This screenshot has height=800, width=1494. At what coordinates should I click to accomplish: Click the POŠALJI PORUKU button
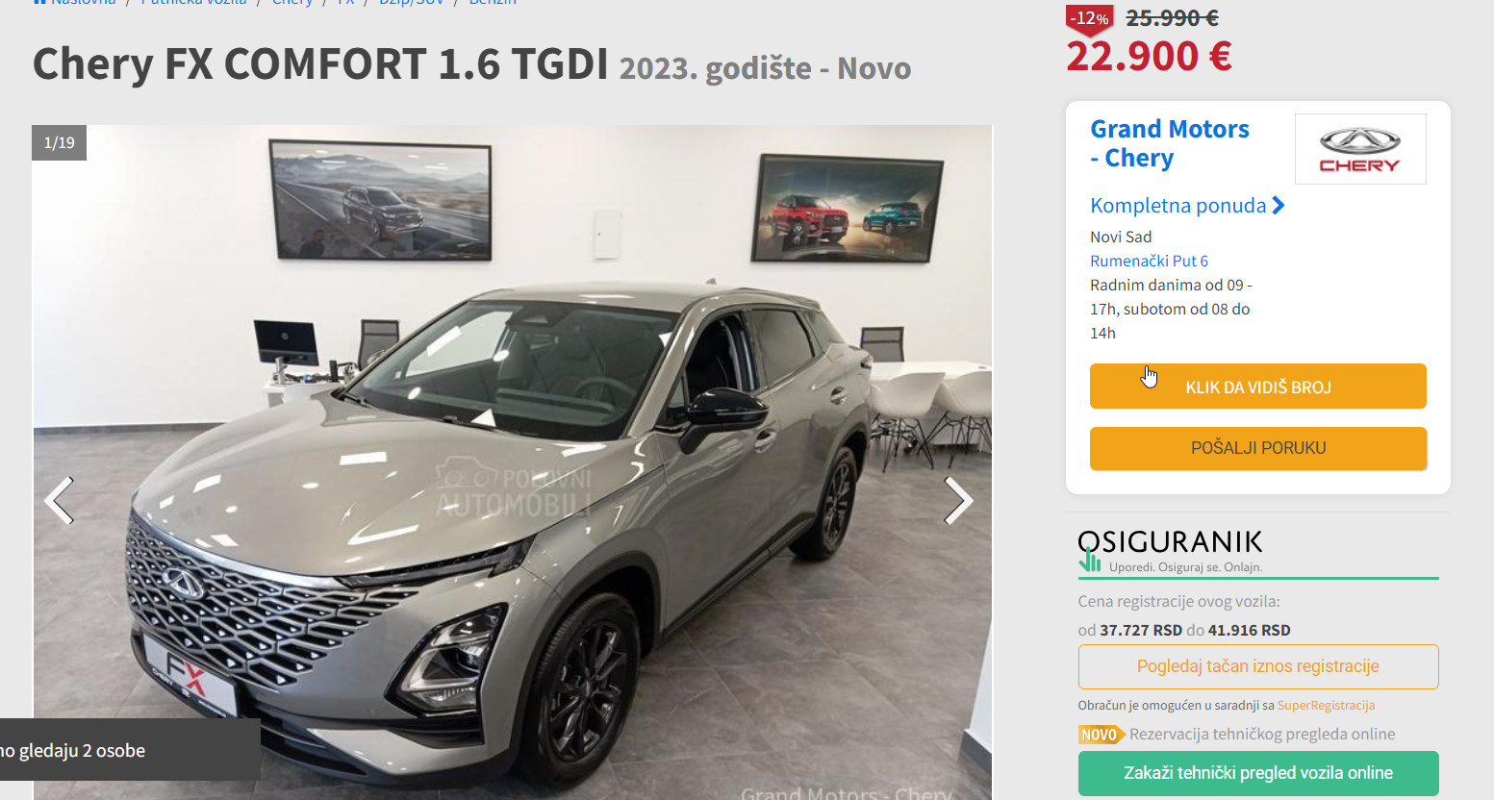click(x=1257, y=448)
